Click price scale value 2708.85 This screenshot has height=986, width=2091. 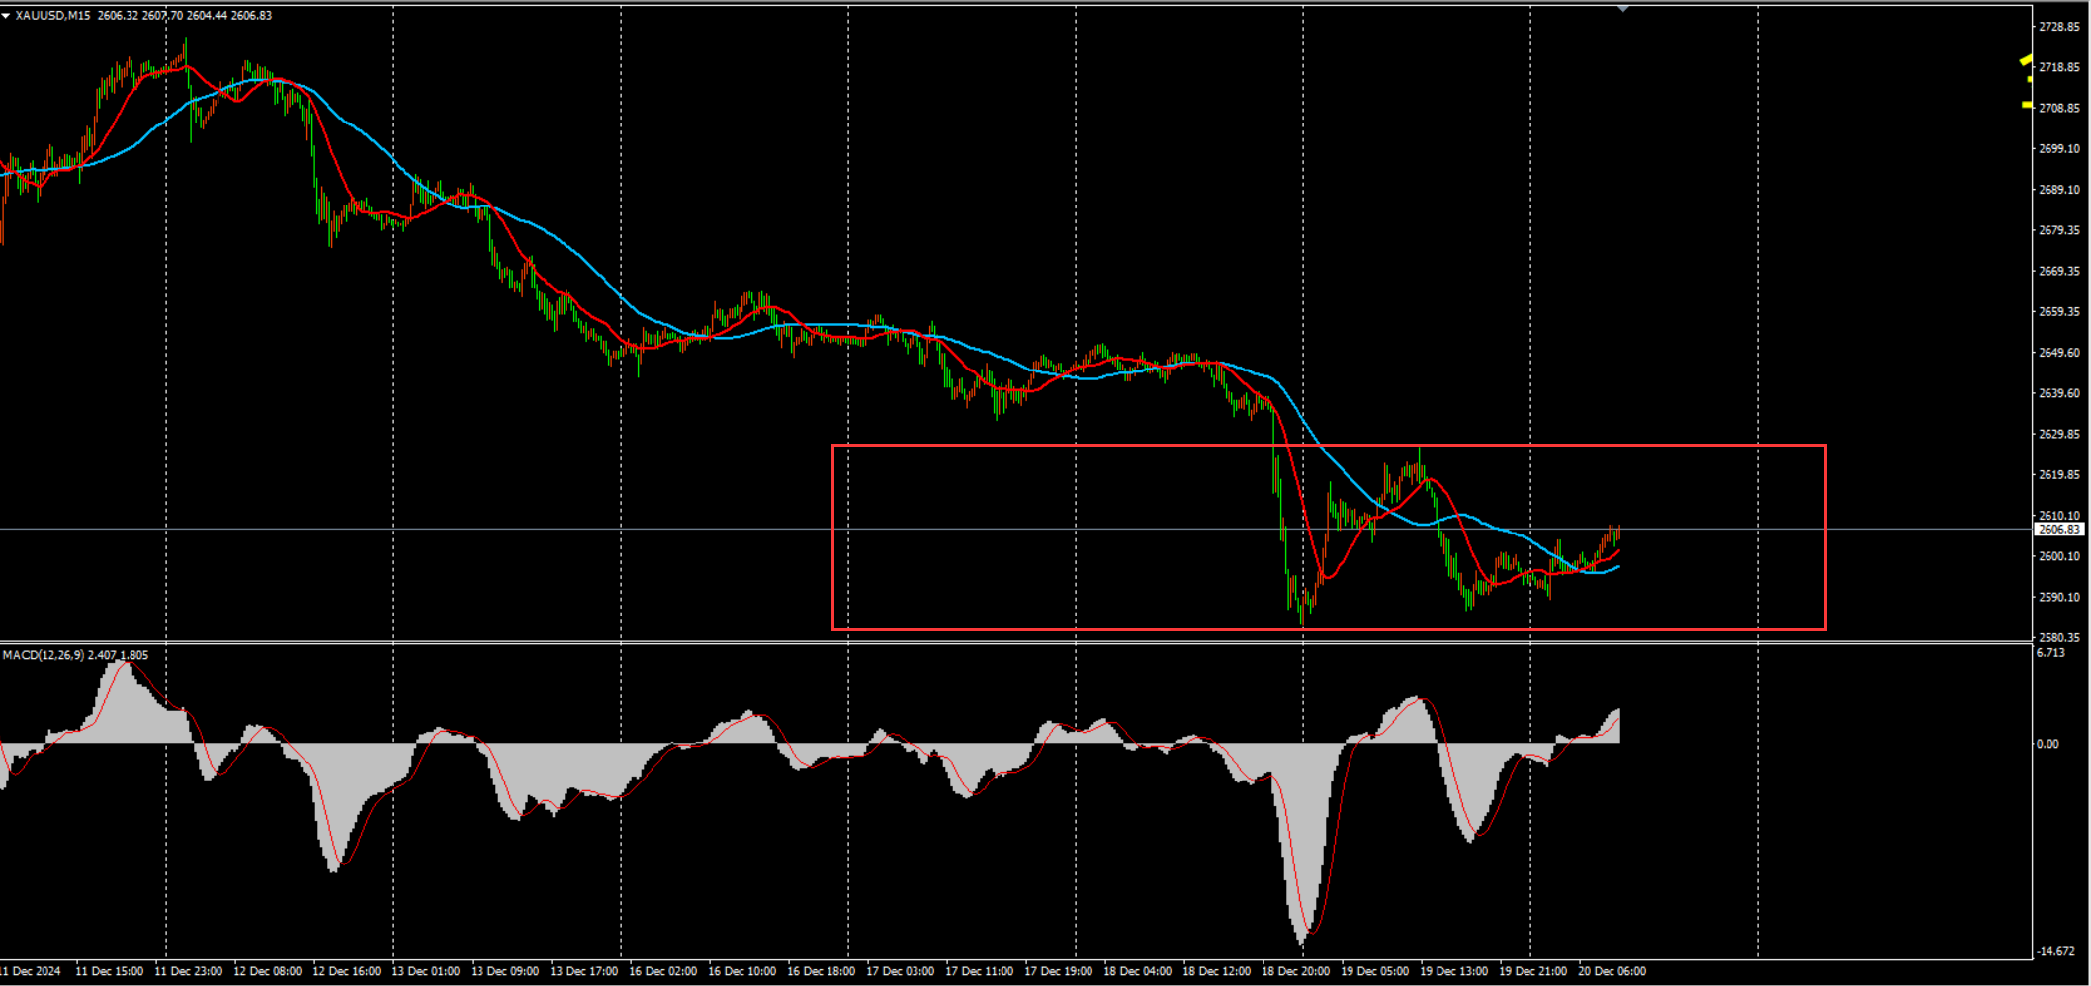[x=2059, y=108]
